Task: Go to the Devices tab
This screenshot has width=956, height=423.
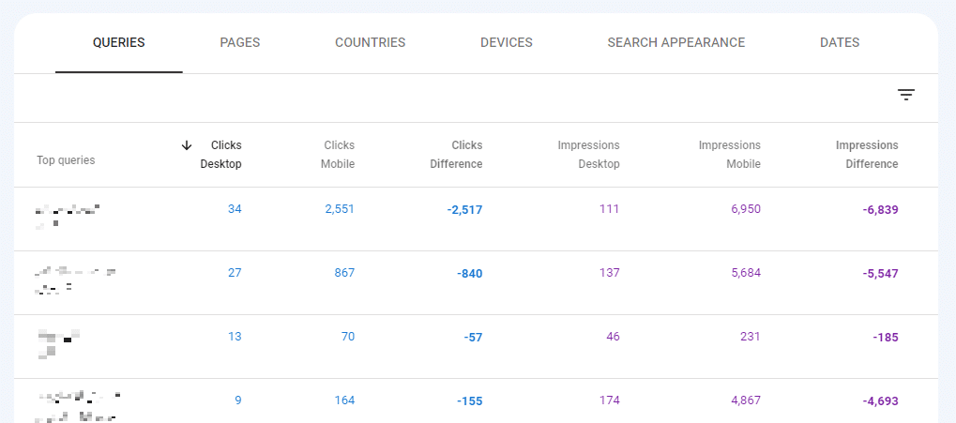Action: coord(506,43)
